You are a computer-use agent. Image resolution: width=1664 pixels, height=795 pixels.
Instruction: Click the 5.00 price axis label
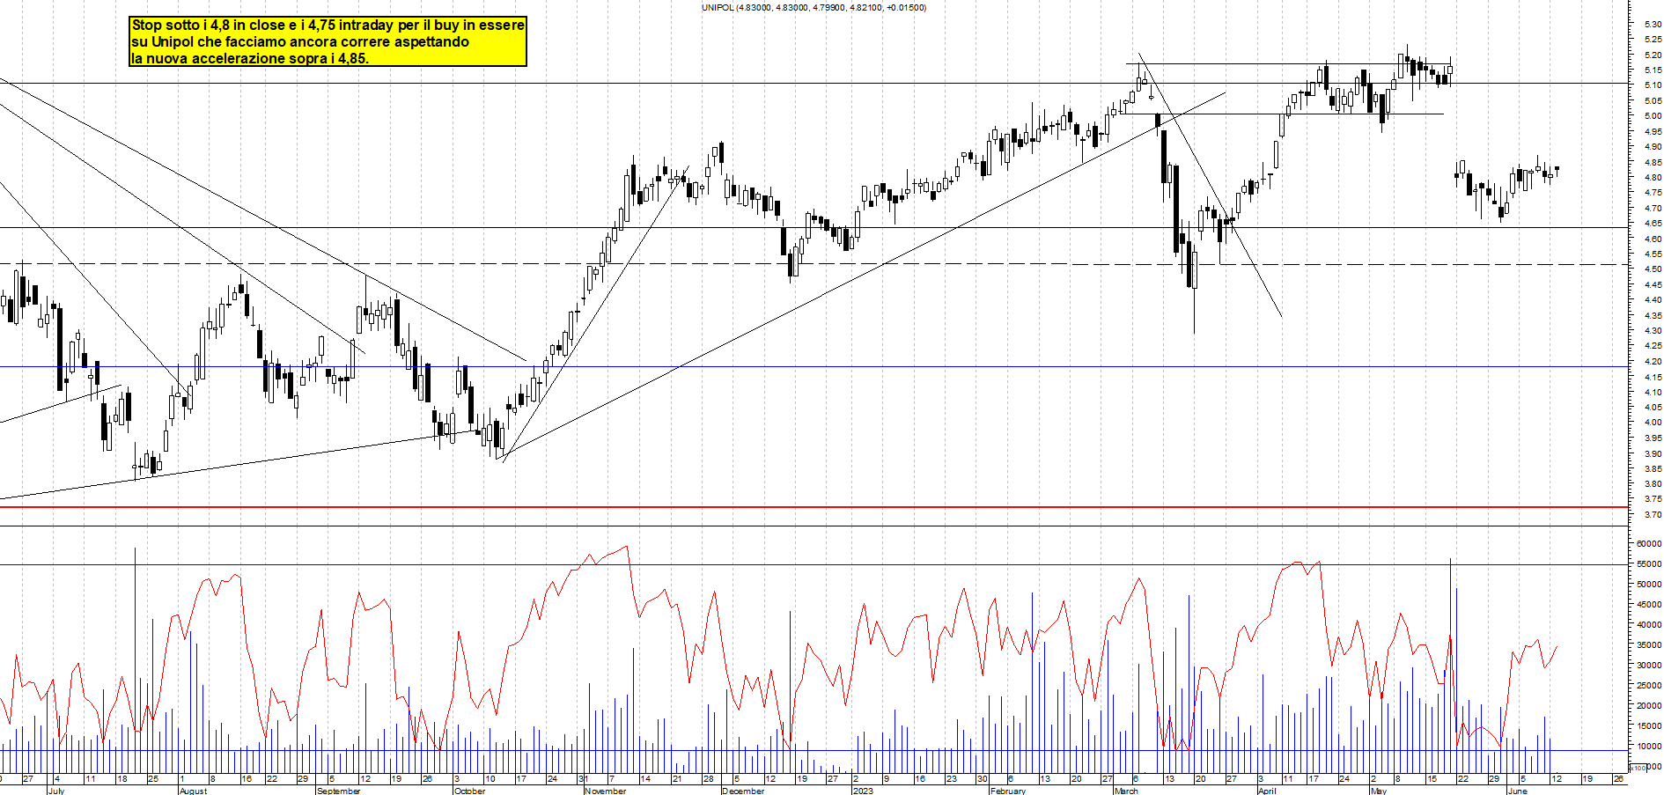1653,116
